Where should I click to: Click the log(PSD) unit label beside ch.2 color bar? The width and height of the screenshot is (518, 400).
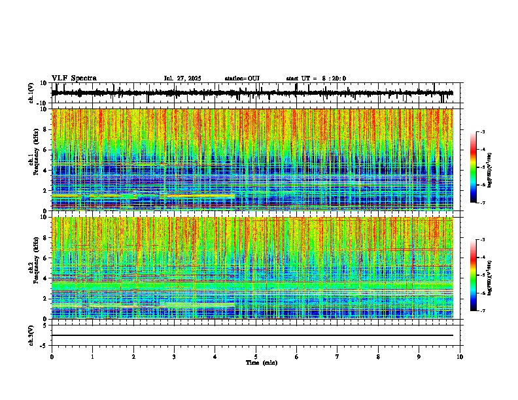(x=490, y=278)
